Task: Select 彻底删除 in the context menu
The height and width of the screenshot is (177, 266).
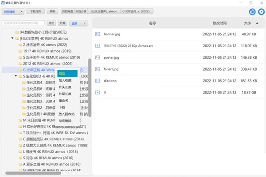Action: pos(65,121)
